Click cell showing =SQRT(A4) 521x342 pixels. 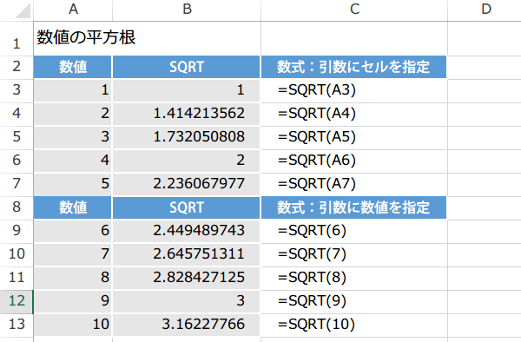coord(353,114)
